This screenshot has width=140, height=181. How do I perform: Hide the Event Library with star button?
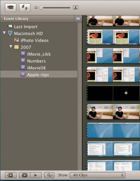click(10, 175)
